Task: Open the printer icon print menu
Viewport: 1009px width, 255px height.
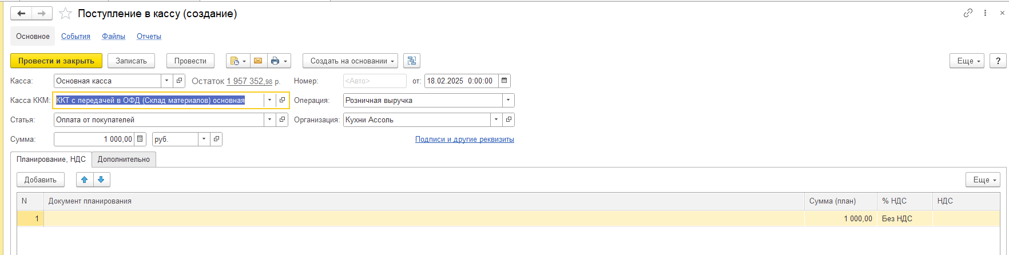Action: click(x=279, y=61)
